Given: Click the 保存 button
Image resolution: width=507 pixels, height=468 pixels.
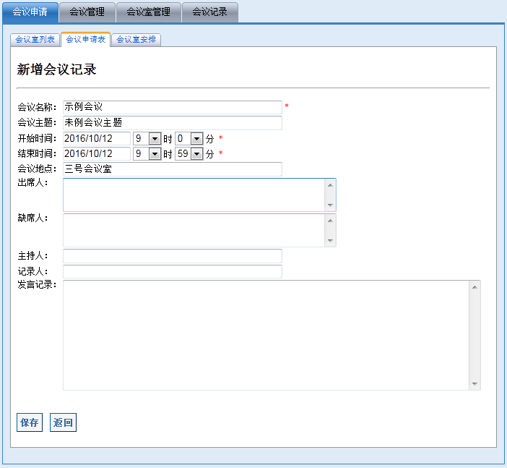Looking at the screenshot, I should tap(30, 422).
